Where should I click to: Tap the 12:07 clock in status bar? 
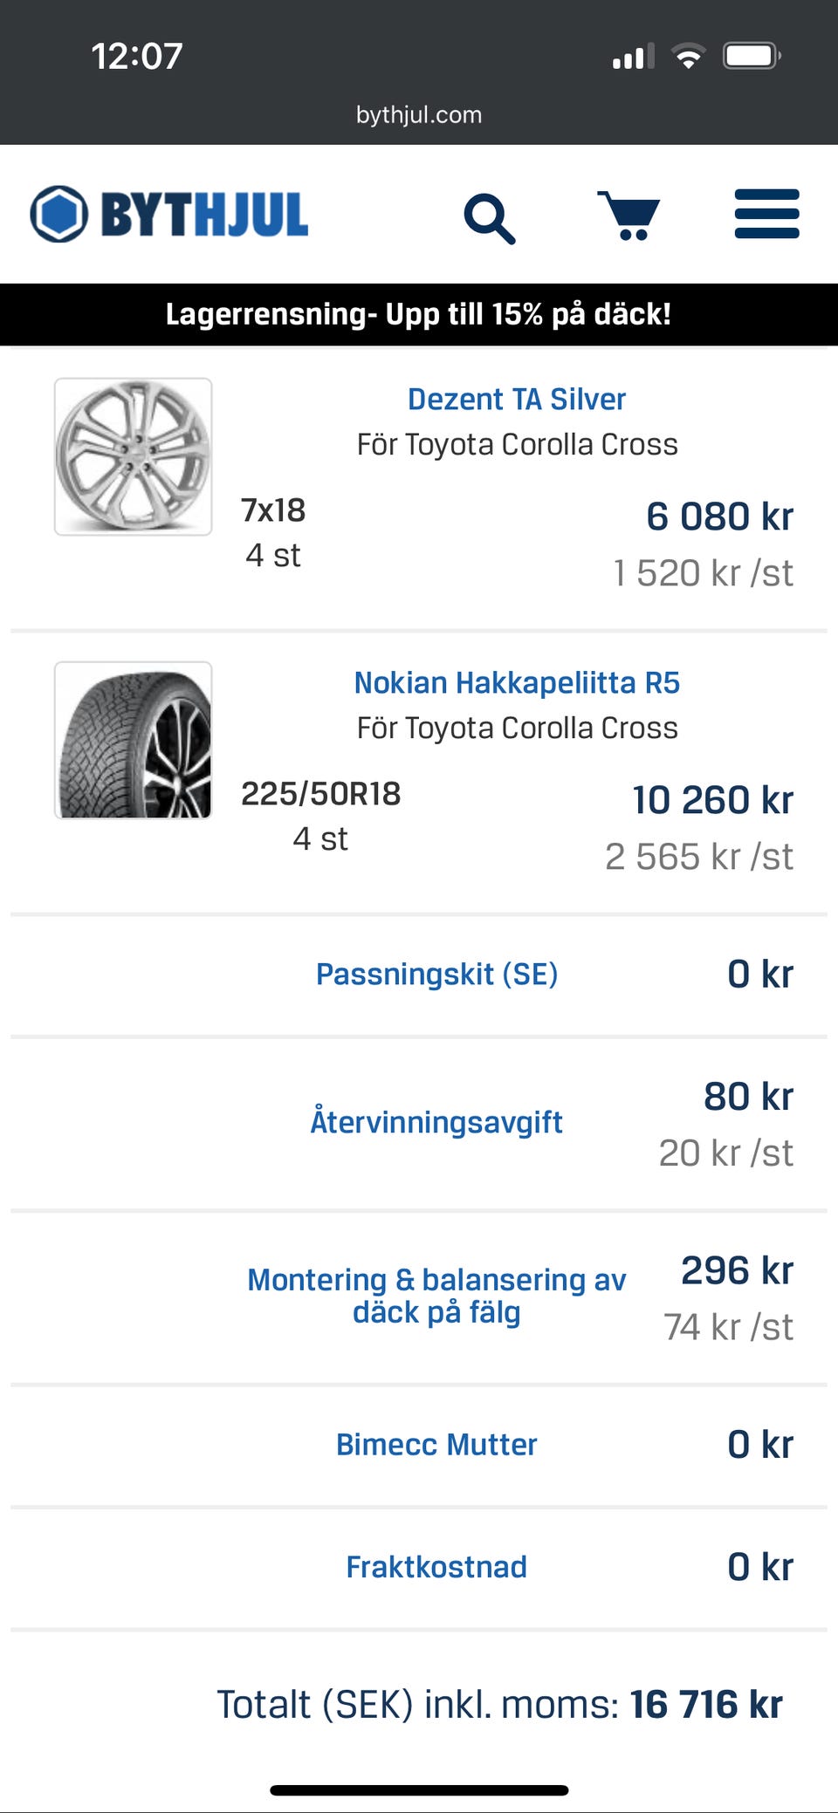tap(137, 57)
